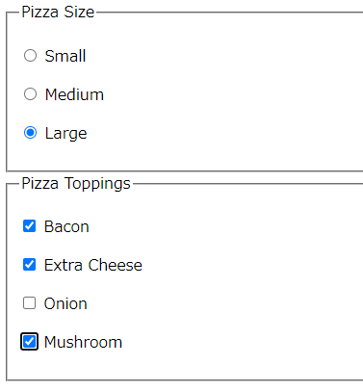The width and height of the screenshot is (363, 391).
Task: Click the "Mushroom" label text
Action: click(x=83, y=342)
